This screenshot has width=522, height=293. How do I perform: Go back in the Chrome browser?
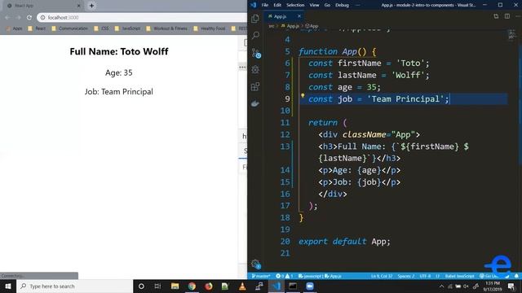tap(7, 17)
